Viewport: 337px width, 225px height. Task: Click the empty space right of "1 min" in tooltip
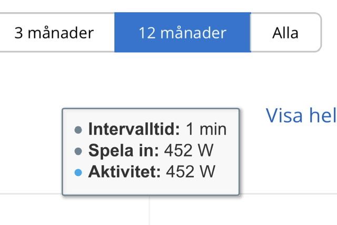[x=232, y=129]
